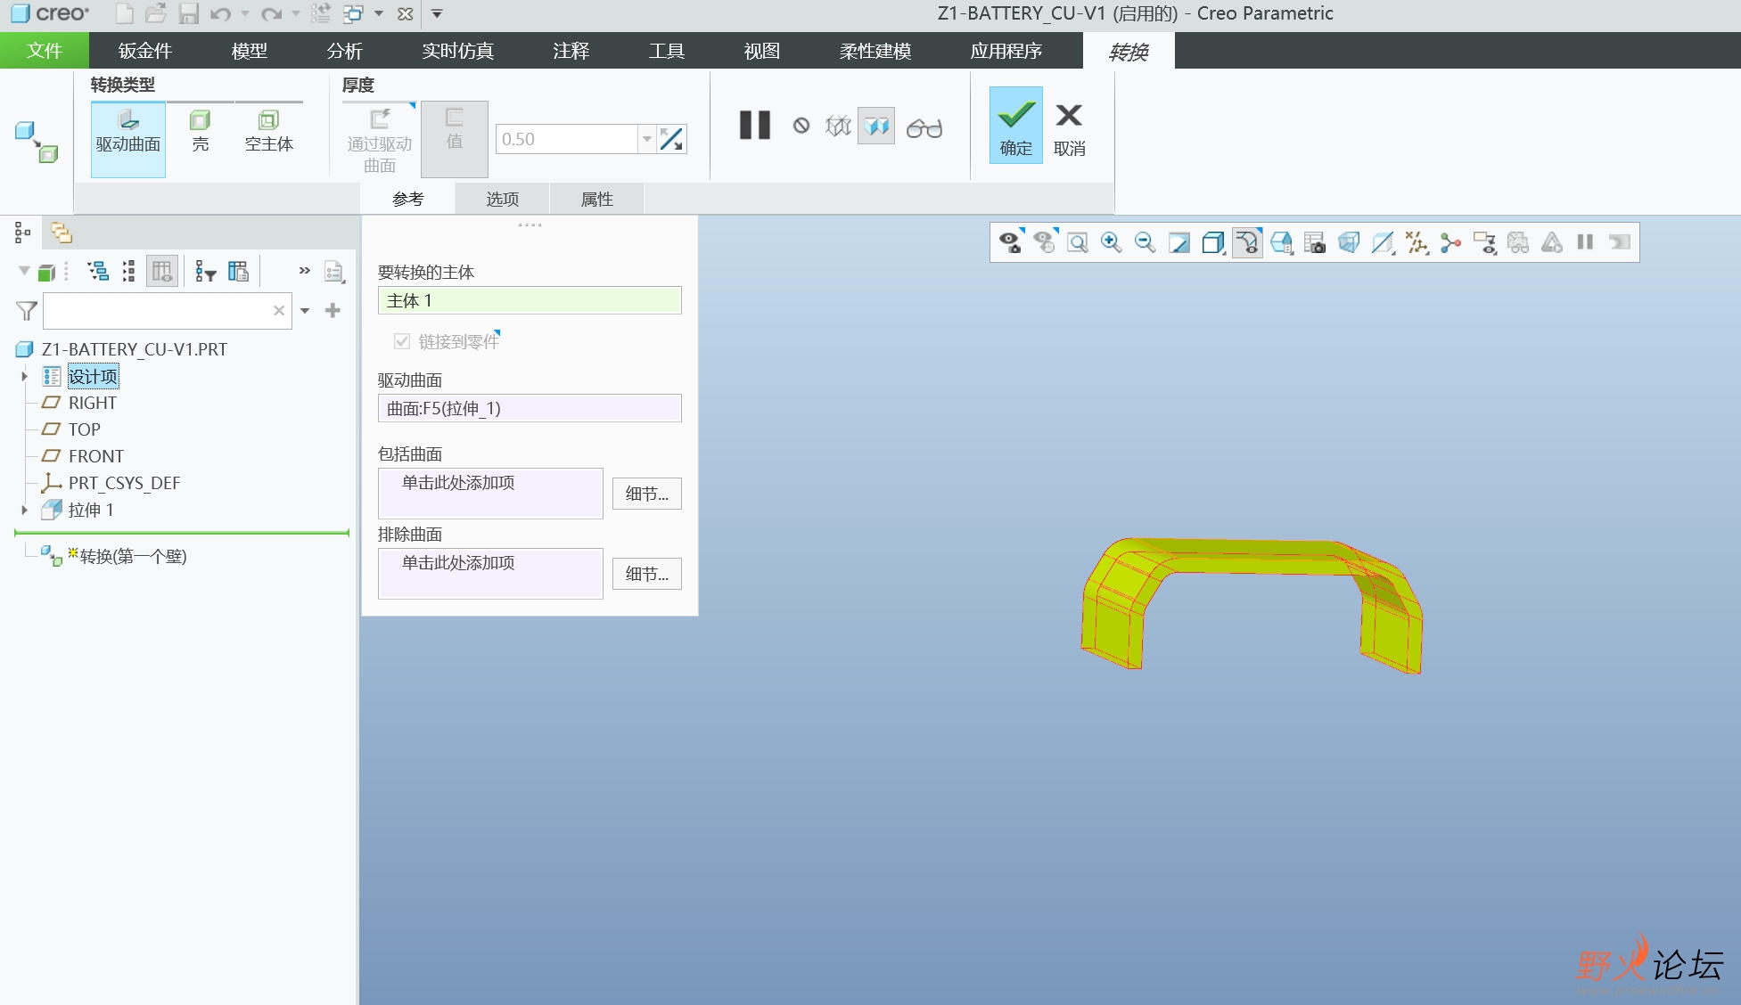The image size is (1741, 1005).
Task: Expand the 设计项 tree node
Action: pos(25,377)
